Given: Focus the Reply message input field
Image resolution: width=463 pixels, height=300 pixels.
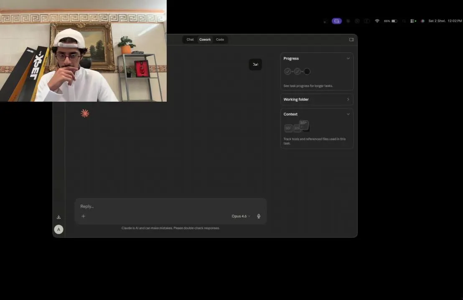Looking at the screenshot, I should click(x=170, y=206).
